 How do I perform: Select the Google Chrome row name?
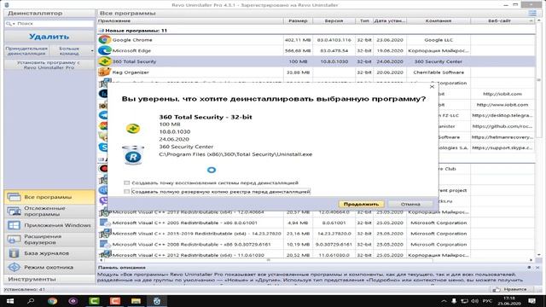[x=132, y=40]
